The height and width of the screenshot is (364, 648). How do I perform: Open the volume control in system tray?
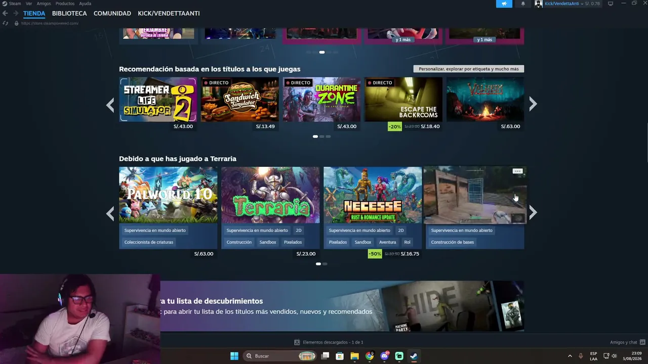pos(614,356)
